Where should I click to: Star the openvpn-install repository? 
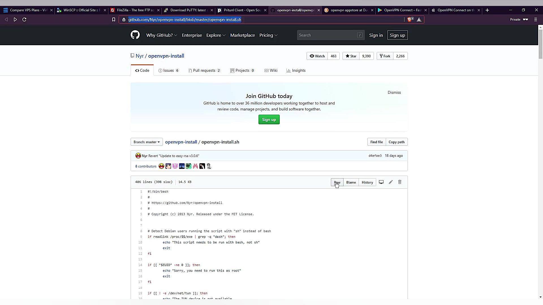click(x=351, y=56)
